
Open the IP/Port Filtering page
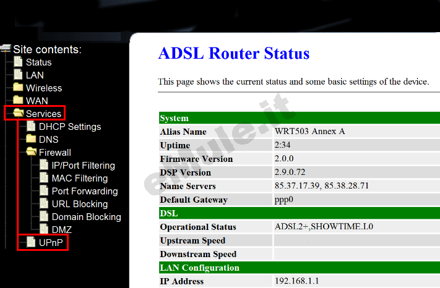84,165
